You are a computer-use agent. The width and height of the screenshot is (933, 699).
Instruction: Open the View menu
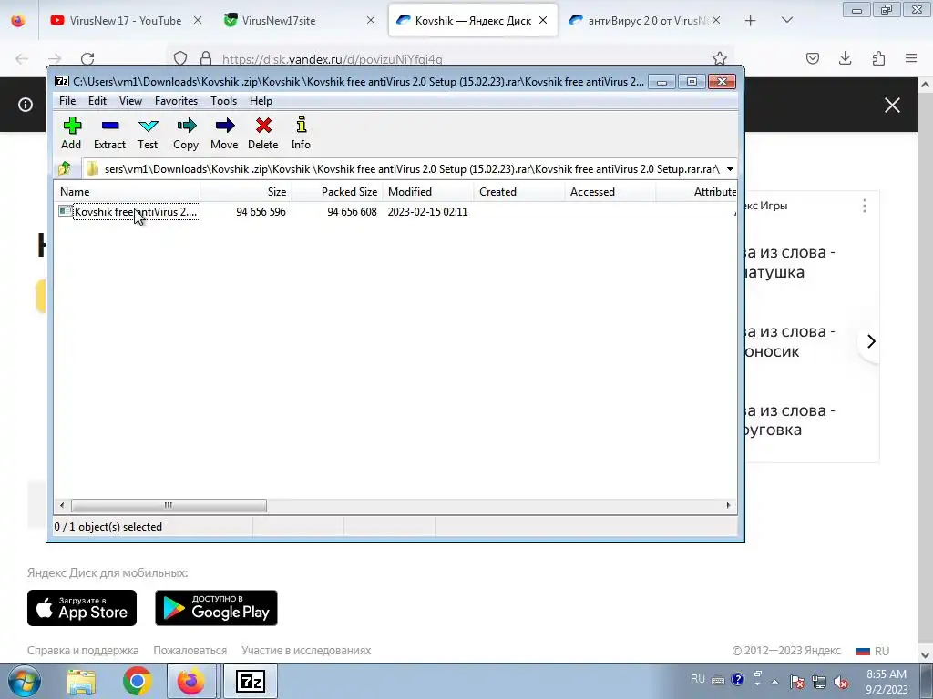pos(130,101)
